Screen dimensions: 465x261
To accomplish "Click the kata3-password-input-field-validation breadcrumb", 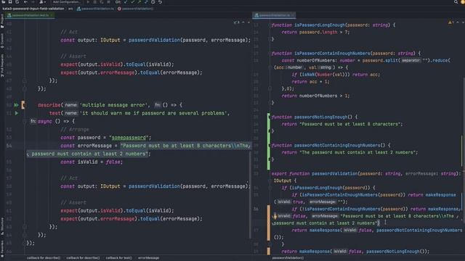I will tap(33, 9).
